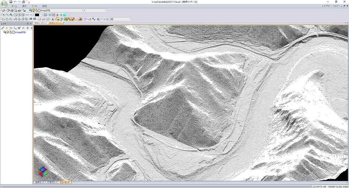The height and width of the screenshot is (188, 349).
Task: Toggle the second highlighted terrain display icon
Action: pos(69,19)
